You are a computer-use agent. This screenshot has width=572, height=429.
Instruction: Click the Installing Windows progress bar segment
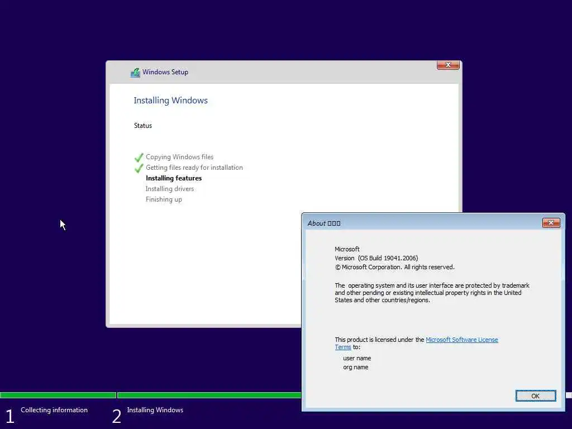tap(209, 395)
